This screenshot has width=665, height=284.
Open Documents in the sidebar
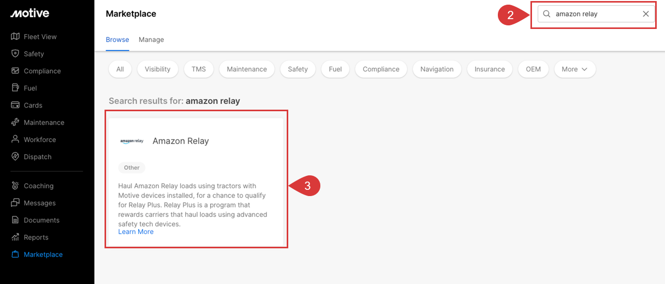click(x=41, y=220)
